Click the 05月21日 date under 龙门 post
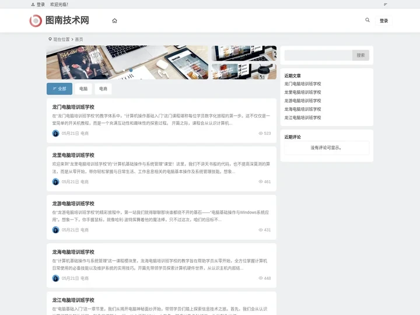 click(70, 134)
